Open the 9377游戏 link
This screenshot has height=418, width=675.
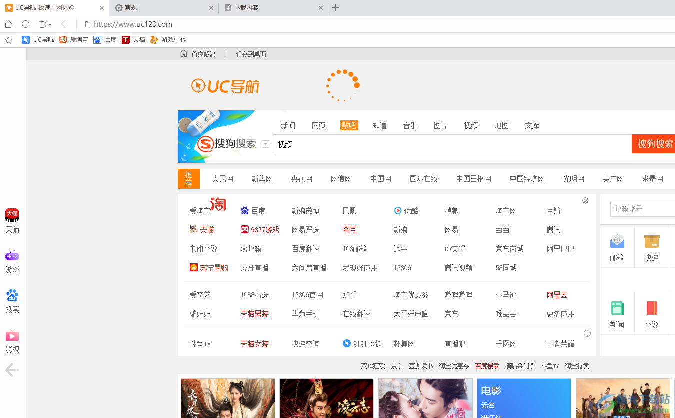260,230
